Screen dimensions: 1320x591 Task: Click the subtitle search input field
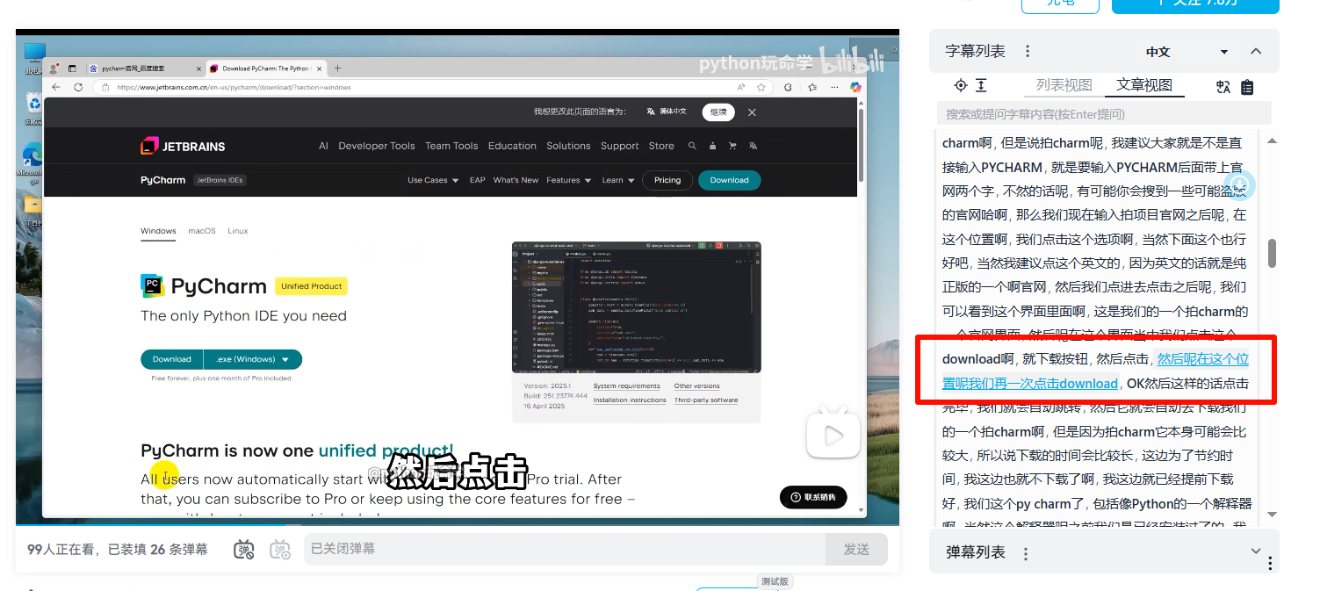point(1104,113)
